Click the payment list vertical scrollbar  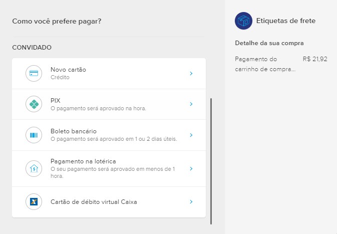click(211, 160)
